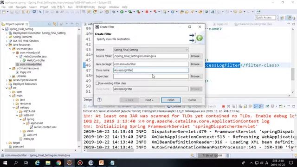Open PowerPoint from the taskbar
This screenshot has width=297, height=167.
click(x=101, y=163)
